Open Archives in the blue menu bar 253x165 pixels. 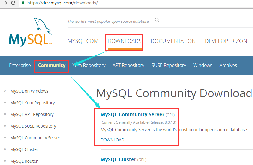228,65
